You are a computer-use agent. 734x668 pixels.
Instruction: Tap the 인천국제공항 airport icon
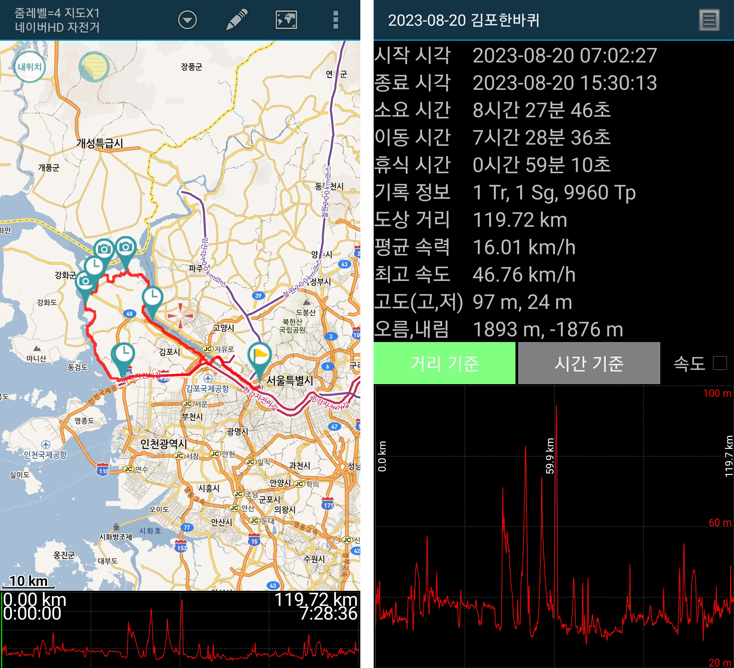(45, 444)
